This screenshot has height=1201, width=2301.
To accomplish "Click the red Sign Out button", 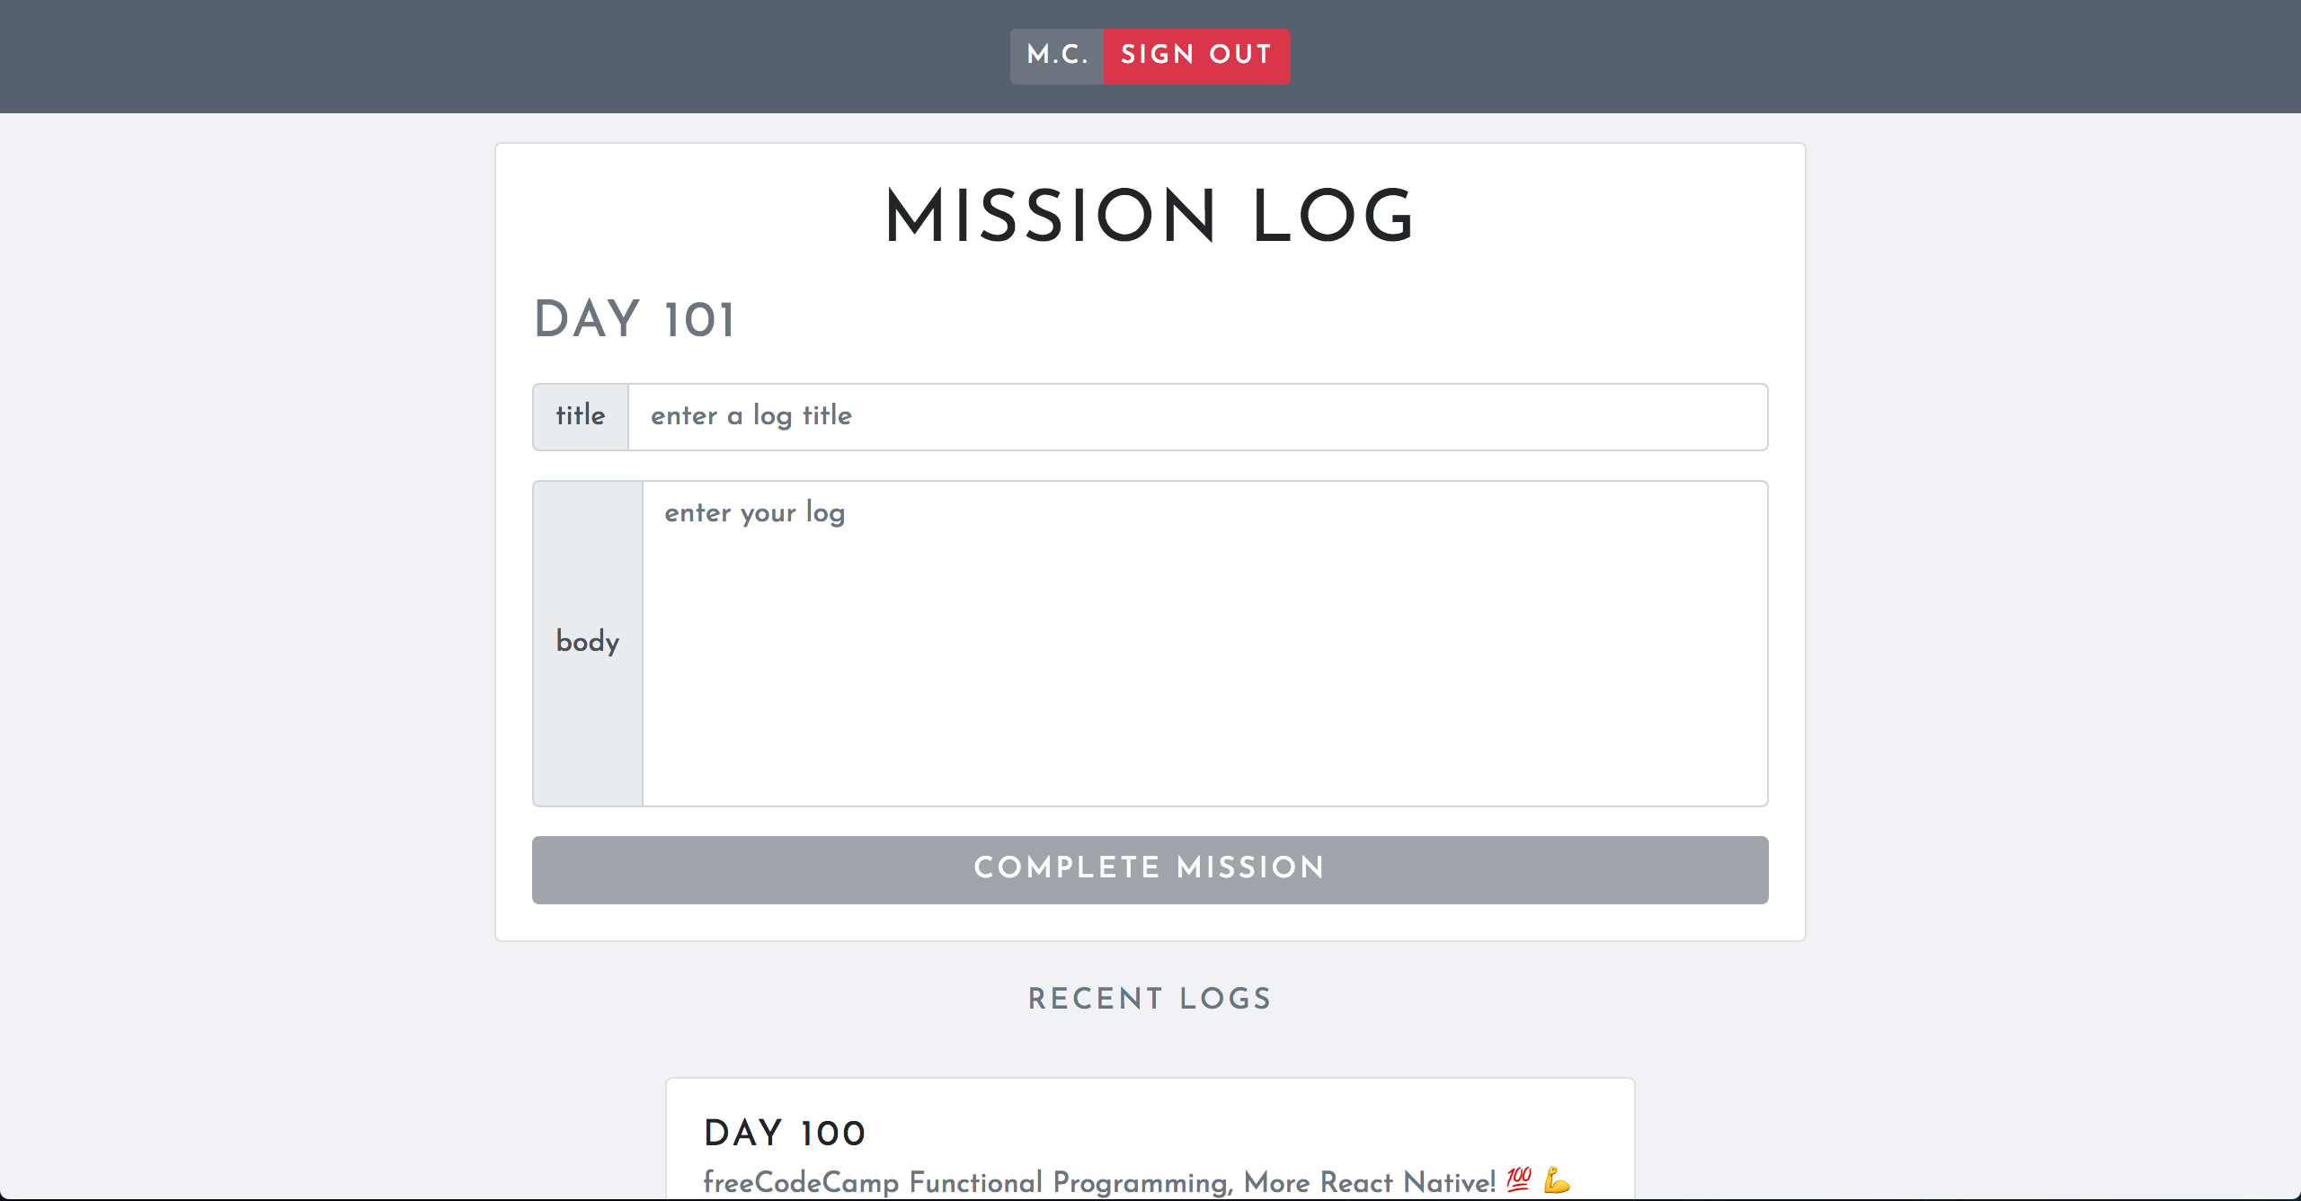I will coord(1196,56).
